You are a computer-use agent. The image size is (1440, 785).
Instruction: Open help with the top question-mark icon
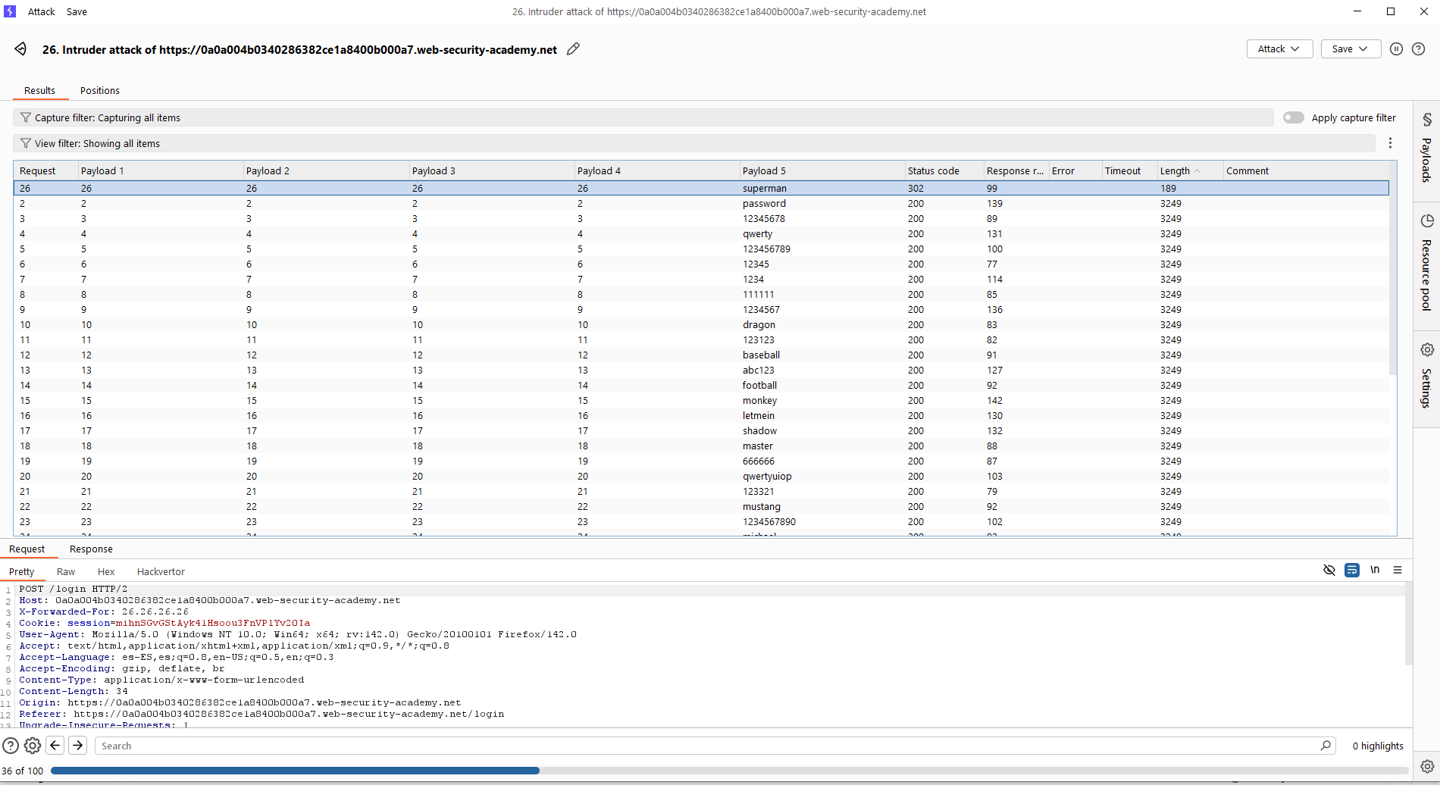pos(1418,48)
